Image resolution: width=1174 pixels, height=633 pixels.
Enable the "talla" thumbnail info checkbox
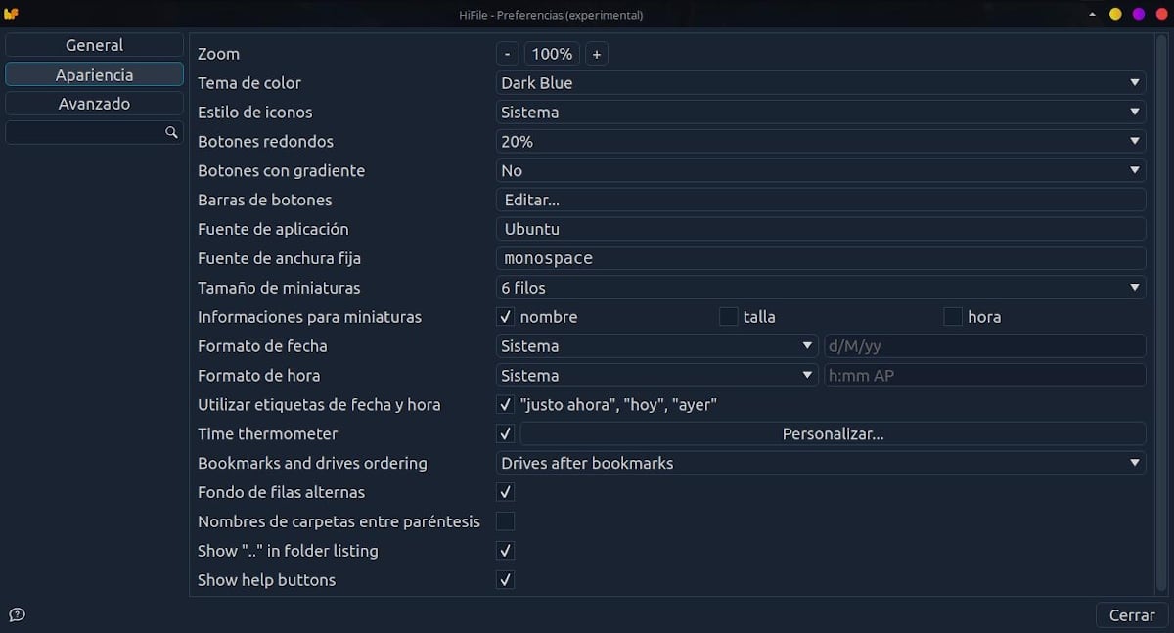728,317
